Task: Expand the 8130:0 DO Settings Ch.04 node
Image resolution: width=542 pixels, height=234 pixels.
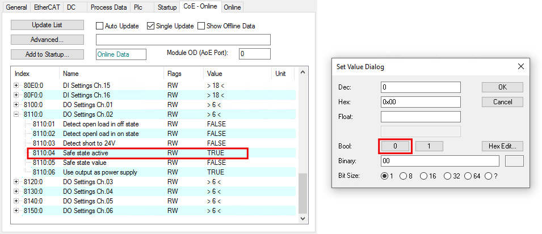Action: tap(16, 192)
